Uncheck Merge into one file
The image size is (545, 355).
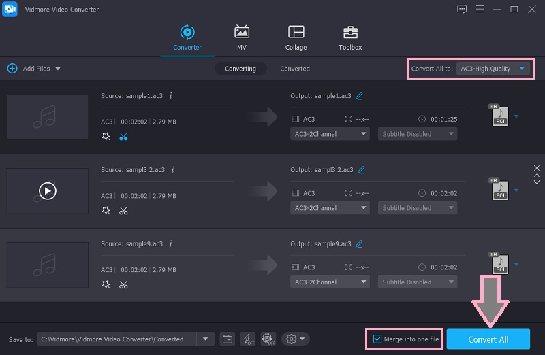pos(377,339)
